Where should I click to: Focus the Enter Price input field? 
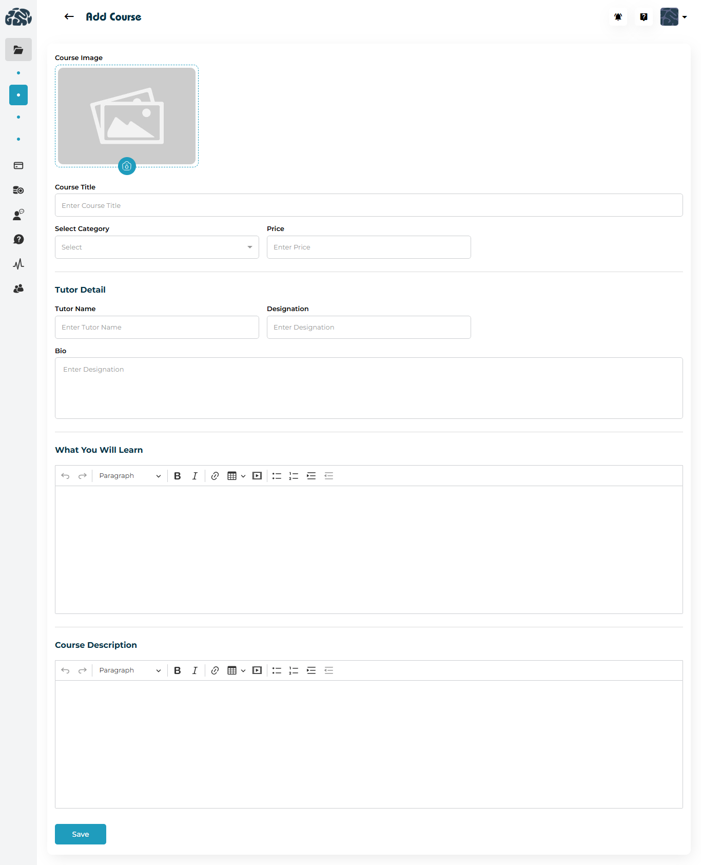coord(368,247)
